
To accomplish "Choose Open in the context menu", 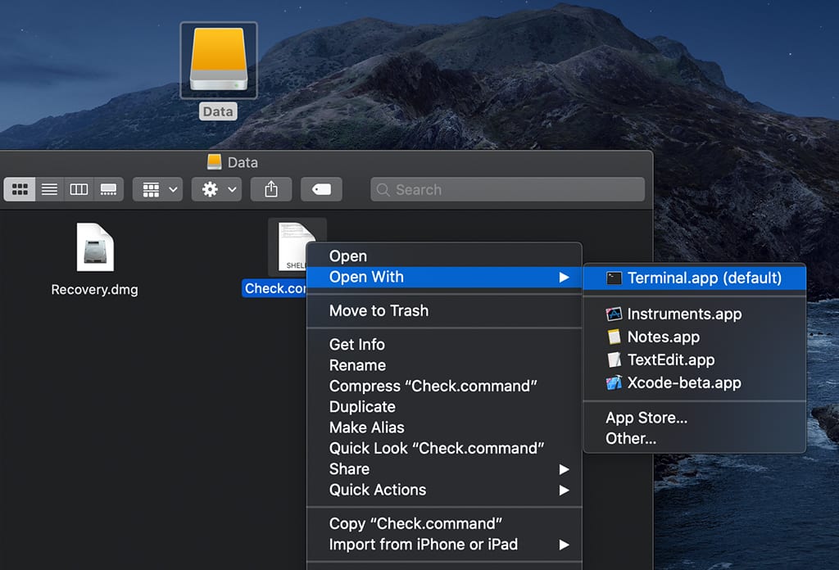I will pyautogui.click(x=444, y=256).
